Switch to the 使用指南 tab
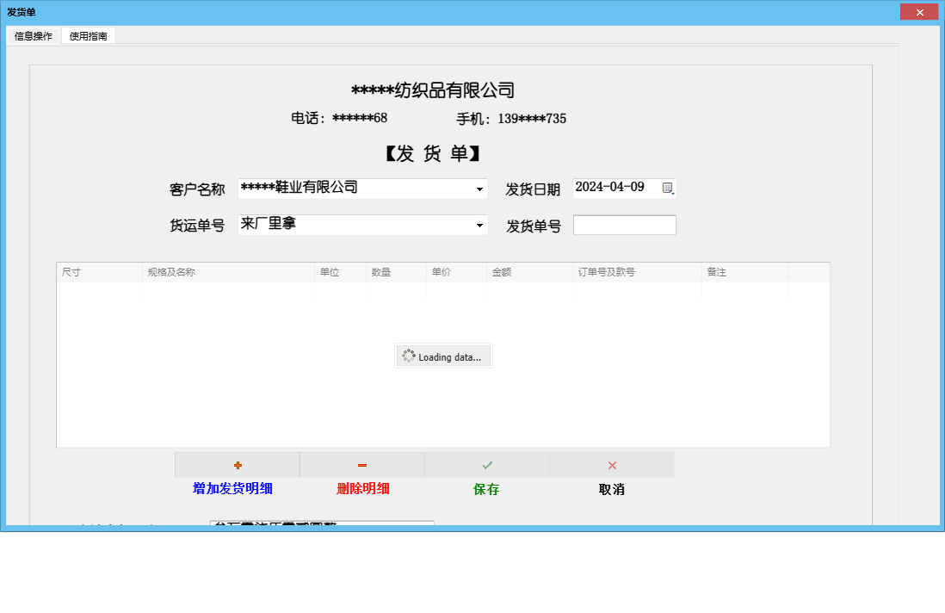Image resolution: width=945 pixels, height=613 pixels. [89, 35]
